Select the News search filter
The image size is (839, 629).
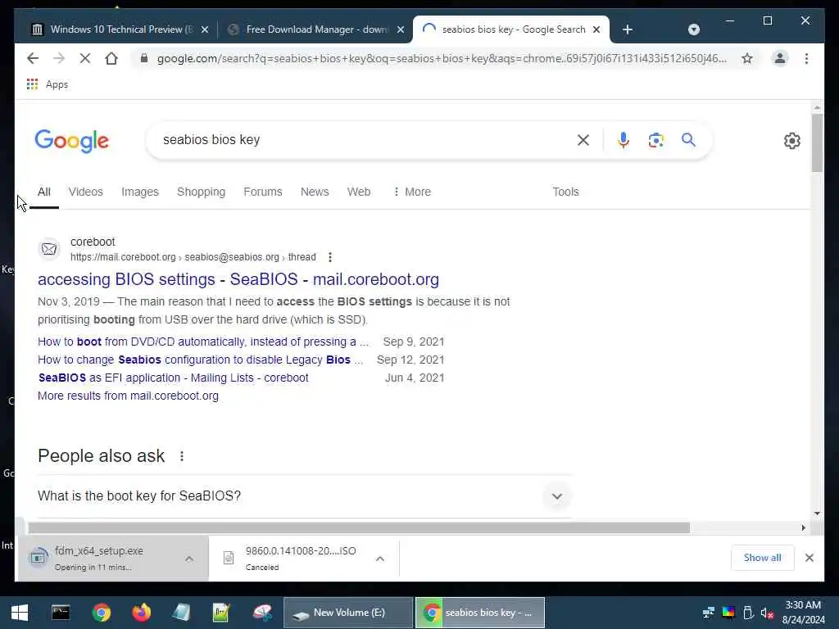coord(315,192)
